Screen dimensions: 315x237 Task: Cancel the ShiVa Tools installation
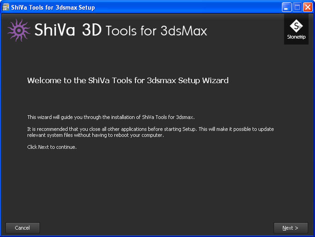22,228
